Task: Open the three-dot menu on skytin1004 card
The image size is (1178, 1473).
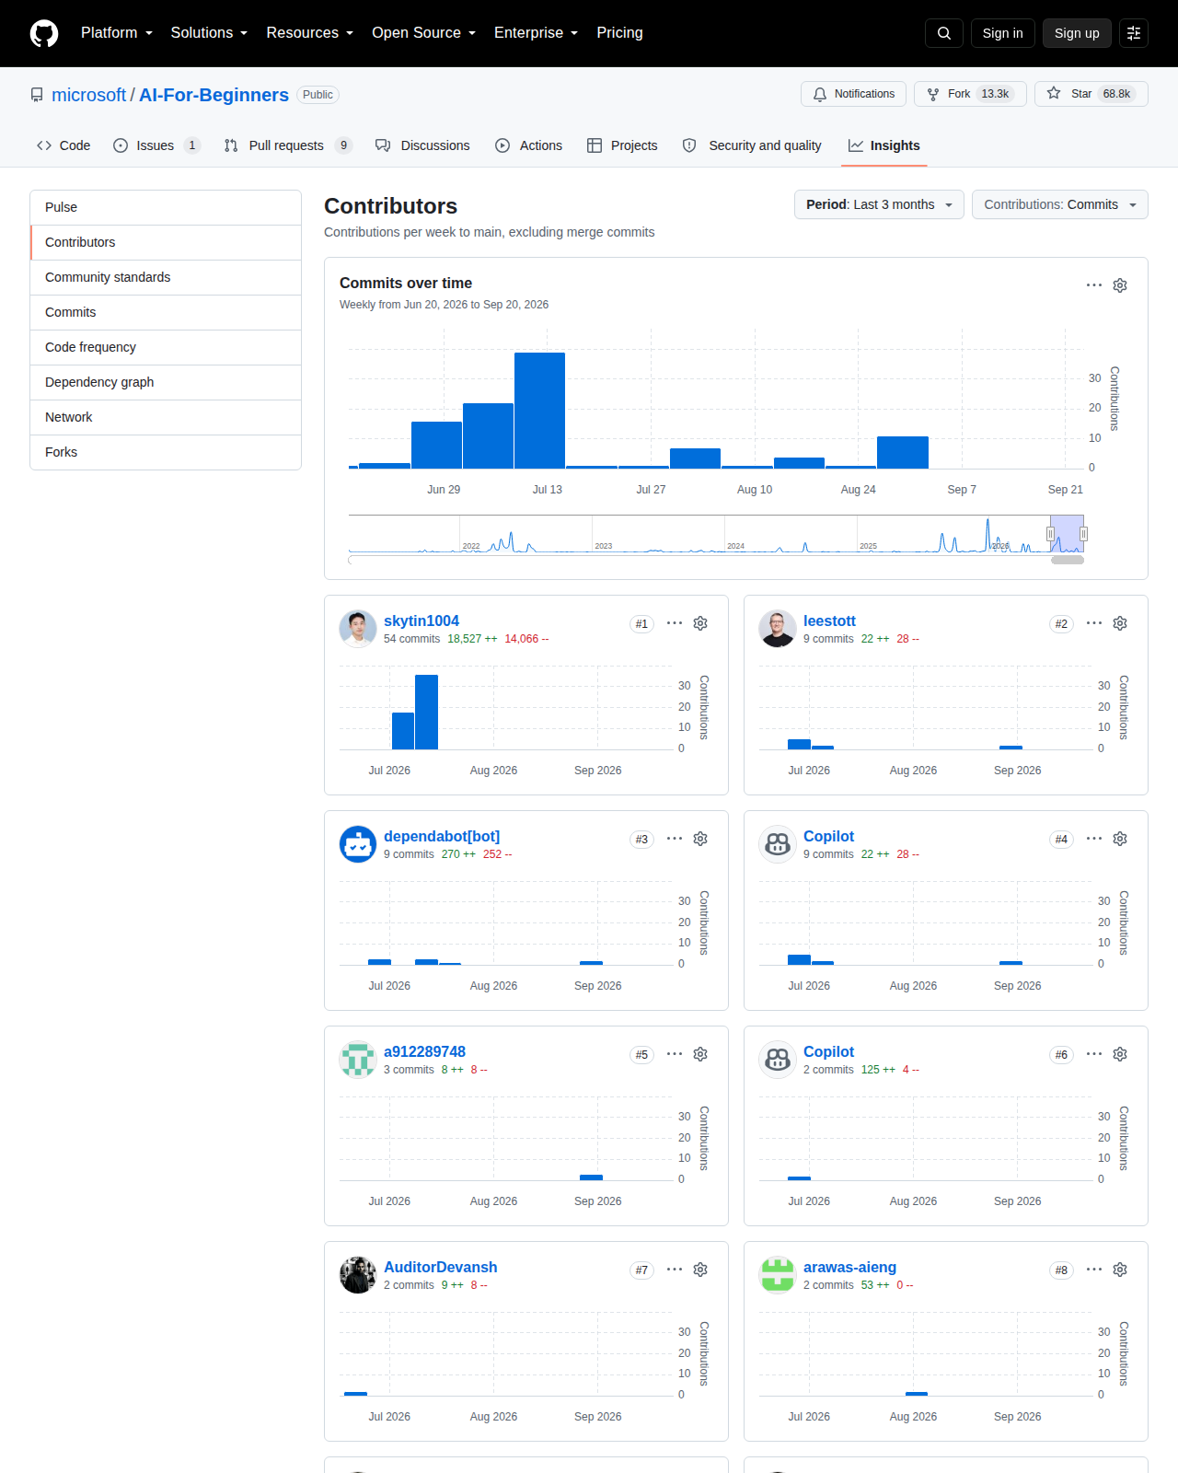Action: (675, 623)
